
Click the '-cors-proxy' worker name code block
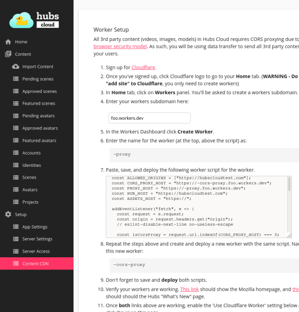click(x=204, y=265)
